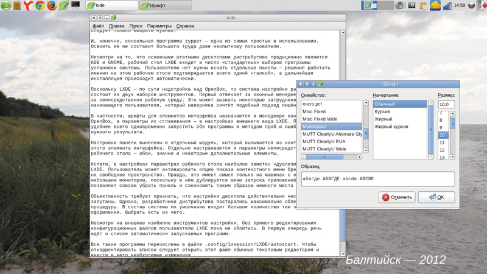The width and height of the screenshot is (487, 274).
Task: Click Russian flag keyboard layout indicator
Action: click(471, 5)
